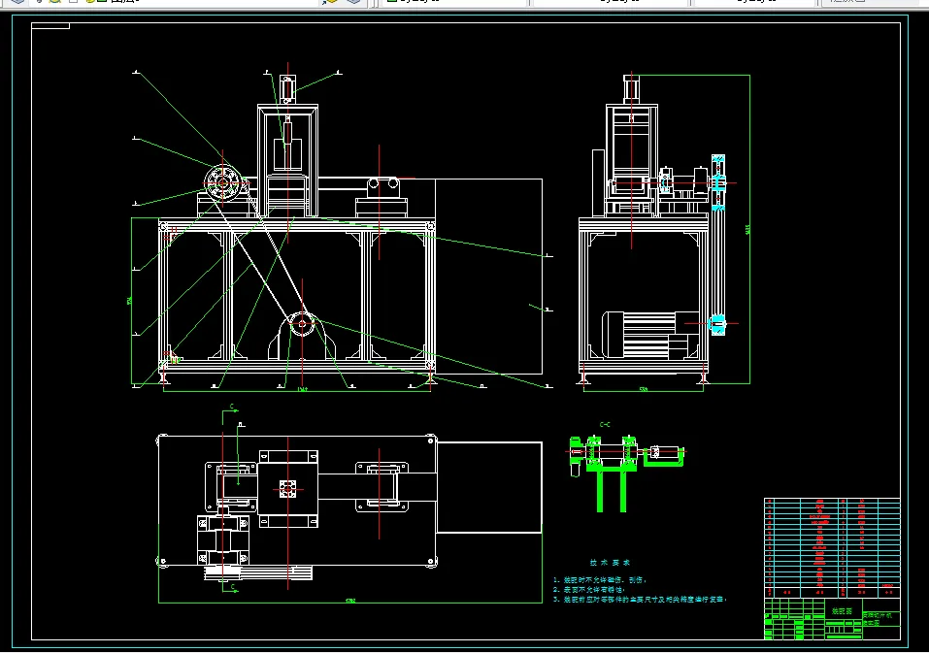The width and height of the screenshot is (929, 653).
Task: Click the 技术要求 heading text
Action: point(610,563)
